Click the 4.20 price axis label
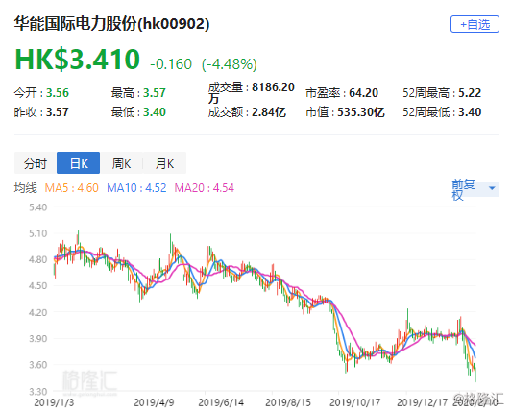Viewport: 511px width, 412px height. tap(38, 312)
